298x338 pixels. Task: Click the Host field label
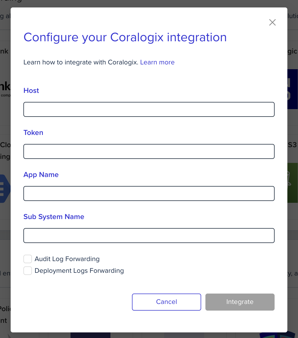[x=31, y=90]
